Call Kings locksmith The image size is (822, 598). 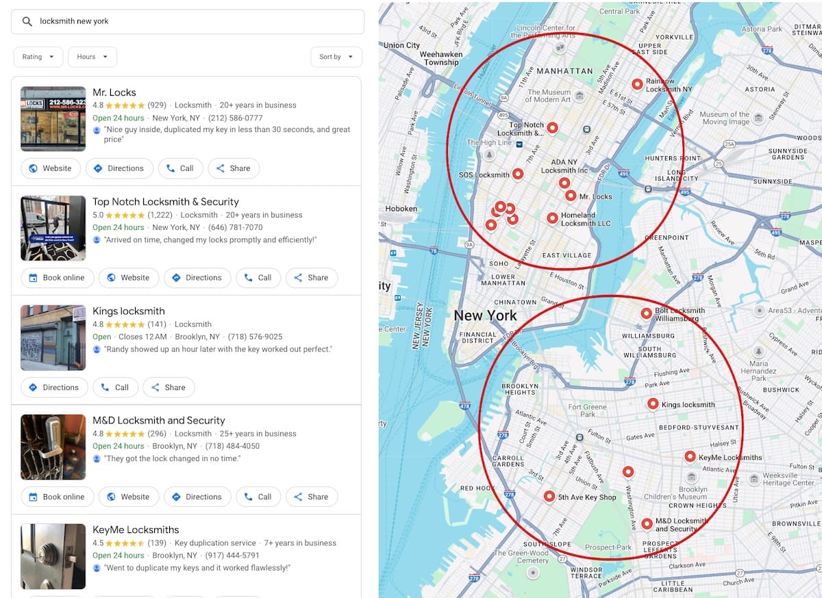tap(115, 387)
